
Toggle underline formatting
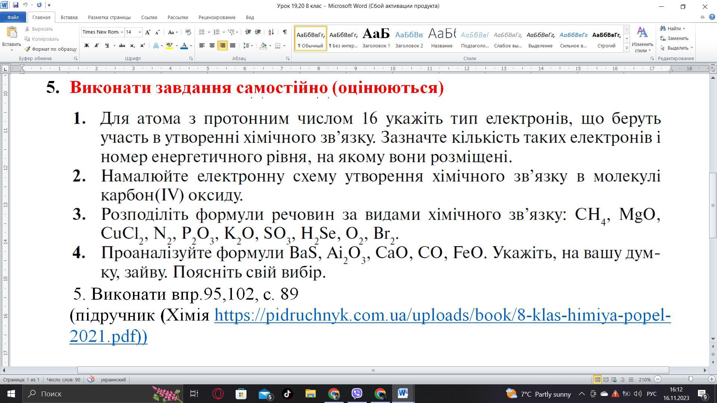pos(107,46)
